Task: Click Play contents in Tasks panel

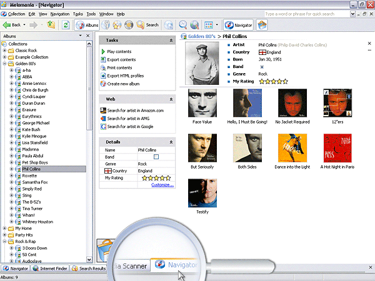Action: point(119,51)
